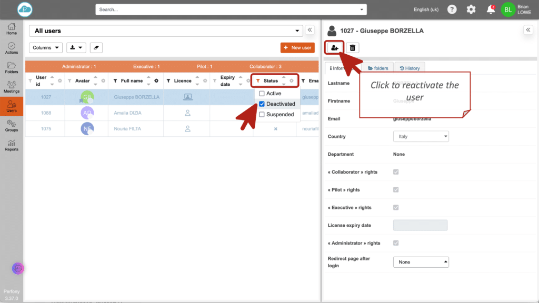
Task: Check the Suspended status filter
Action: pos(262,115)
